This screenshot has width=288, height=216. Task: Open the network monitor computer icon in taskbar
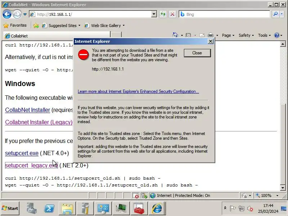(x=121, y=208)
